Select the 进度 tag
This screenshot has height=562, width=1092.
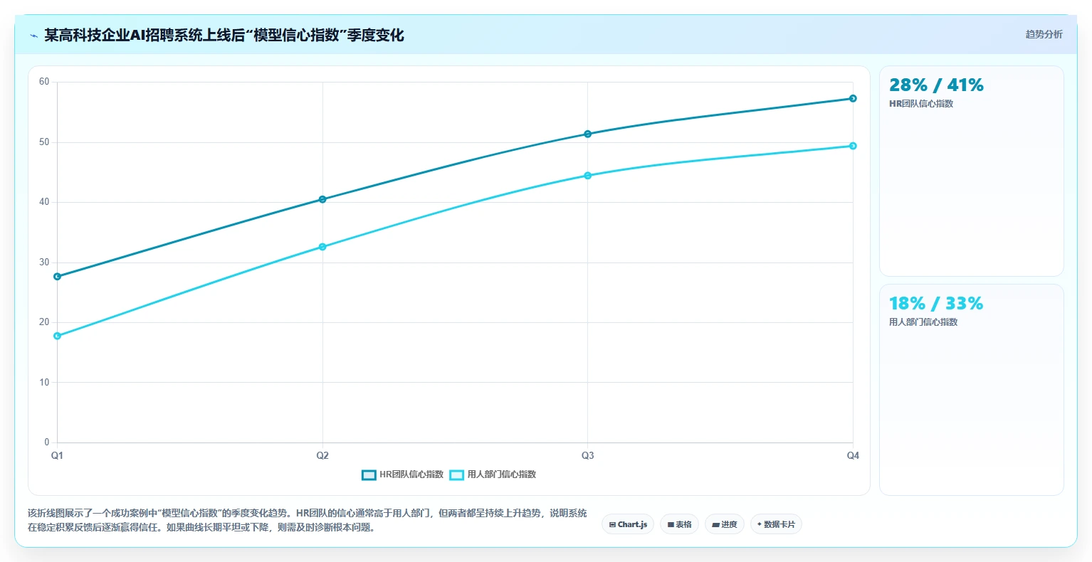pos(725,524)
